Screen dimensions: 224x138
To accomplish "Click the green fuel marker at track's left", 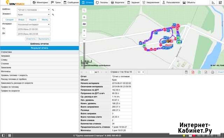I will point(144,46).
